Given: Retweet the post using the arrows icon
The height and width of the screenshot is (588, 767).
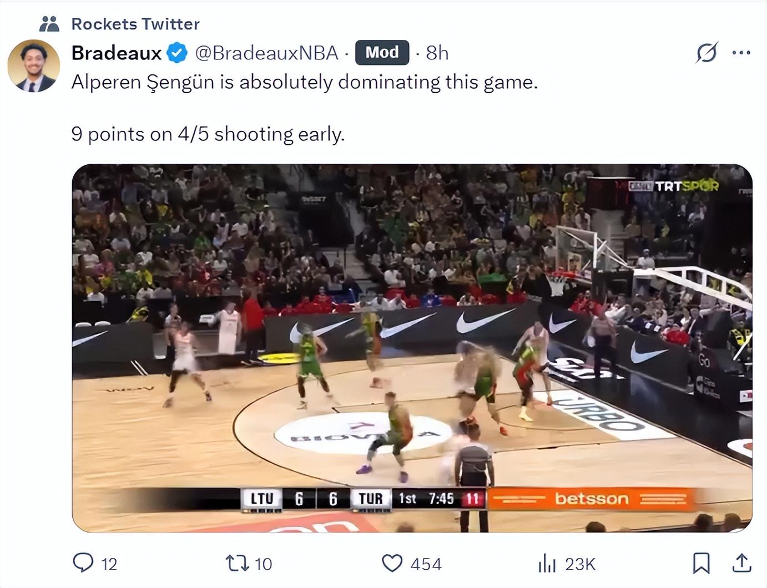Looking at the screenshot, I should click(x=237, y=564).
